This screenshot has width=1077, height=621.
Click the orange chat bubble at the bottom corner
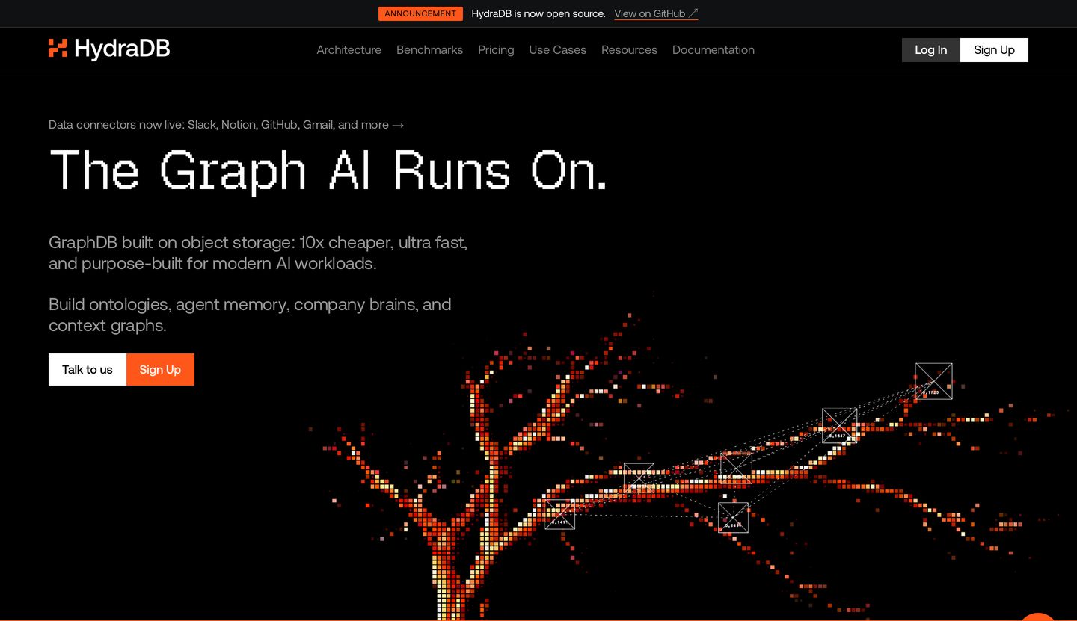click(x=1038, y=617)
